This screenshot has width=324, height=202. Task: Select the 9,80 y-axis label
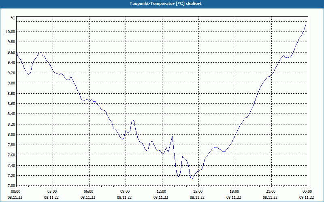tap(11, 42)
